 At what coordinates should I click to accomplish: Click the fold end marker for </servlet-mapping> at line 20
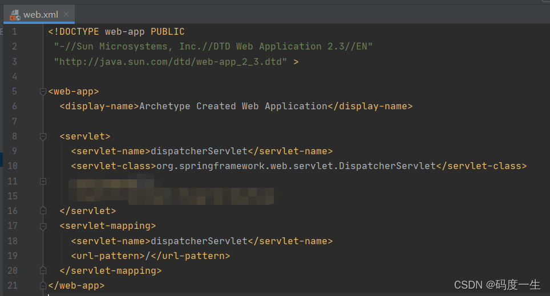43,270
